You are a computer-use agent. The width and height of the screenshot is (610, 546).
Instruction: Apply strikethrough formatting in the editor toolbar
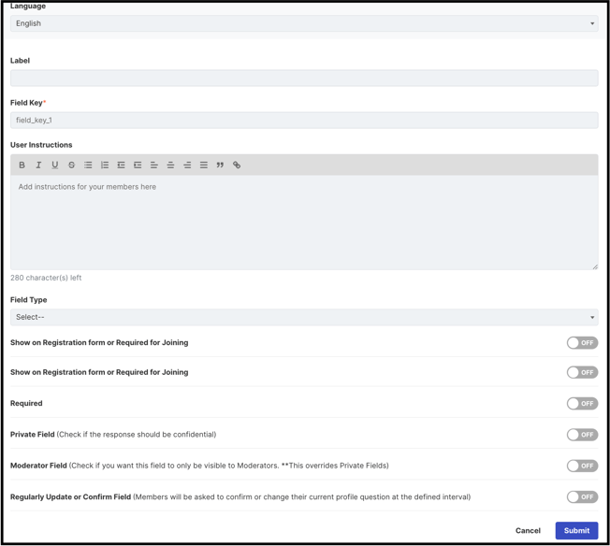point(71,165)
